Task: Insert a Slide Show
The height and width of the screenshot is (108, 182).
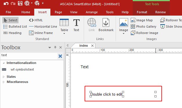Action: click(x=171, y=26)
